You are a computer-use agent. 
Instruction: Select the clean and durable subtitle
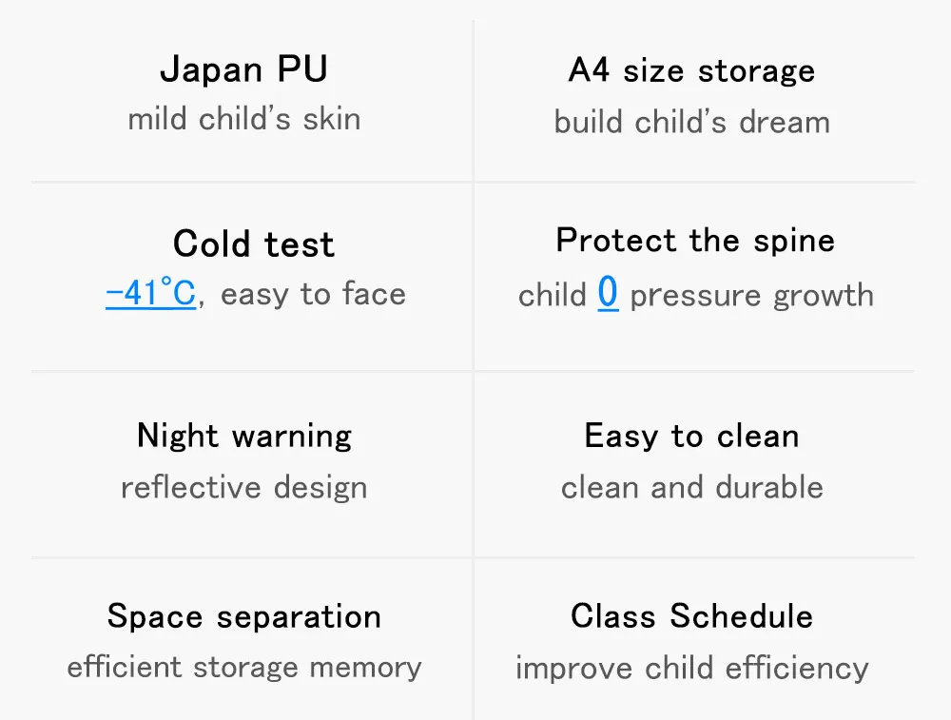[x=692, y=487]
